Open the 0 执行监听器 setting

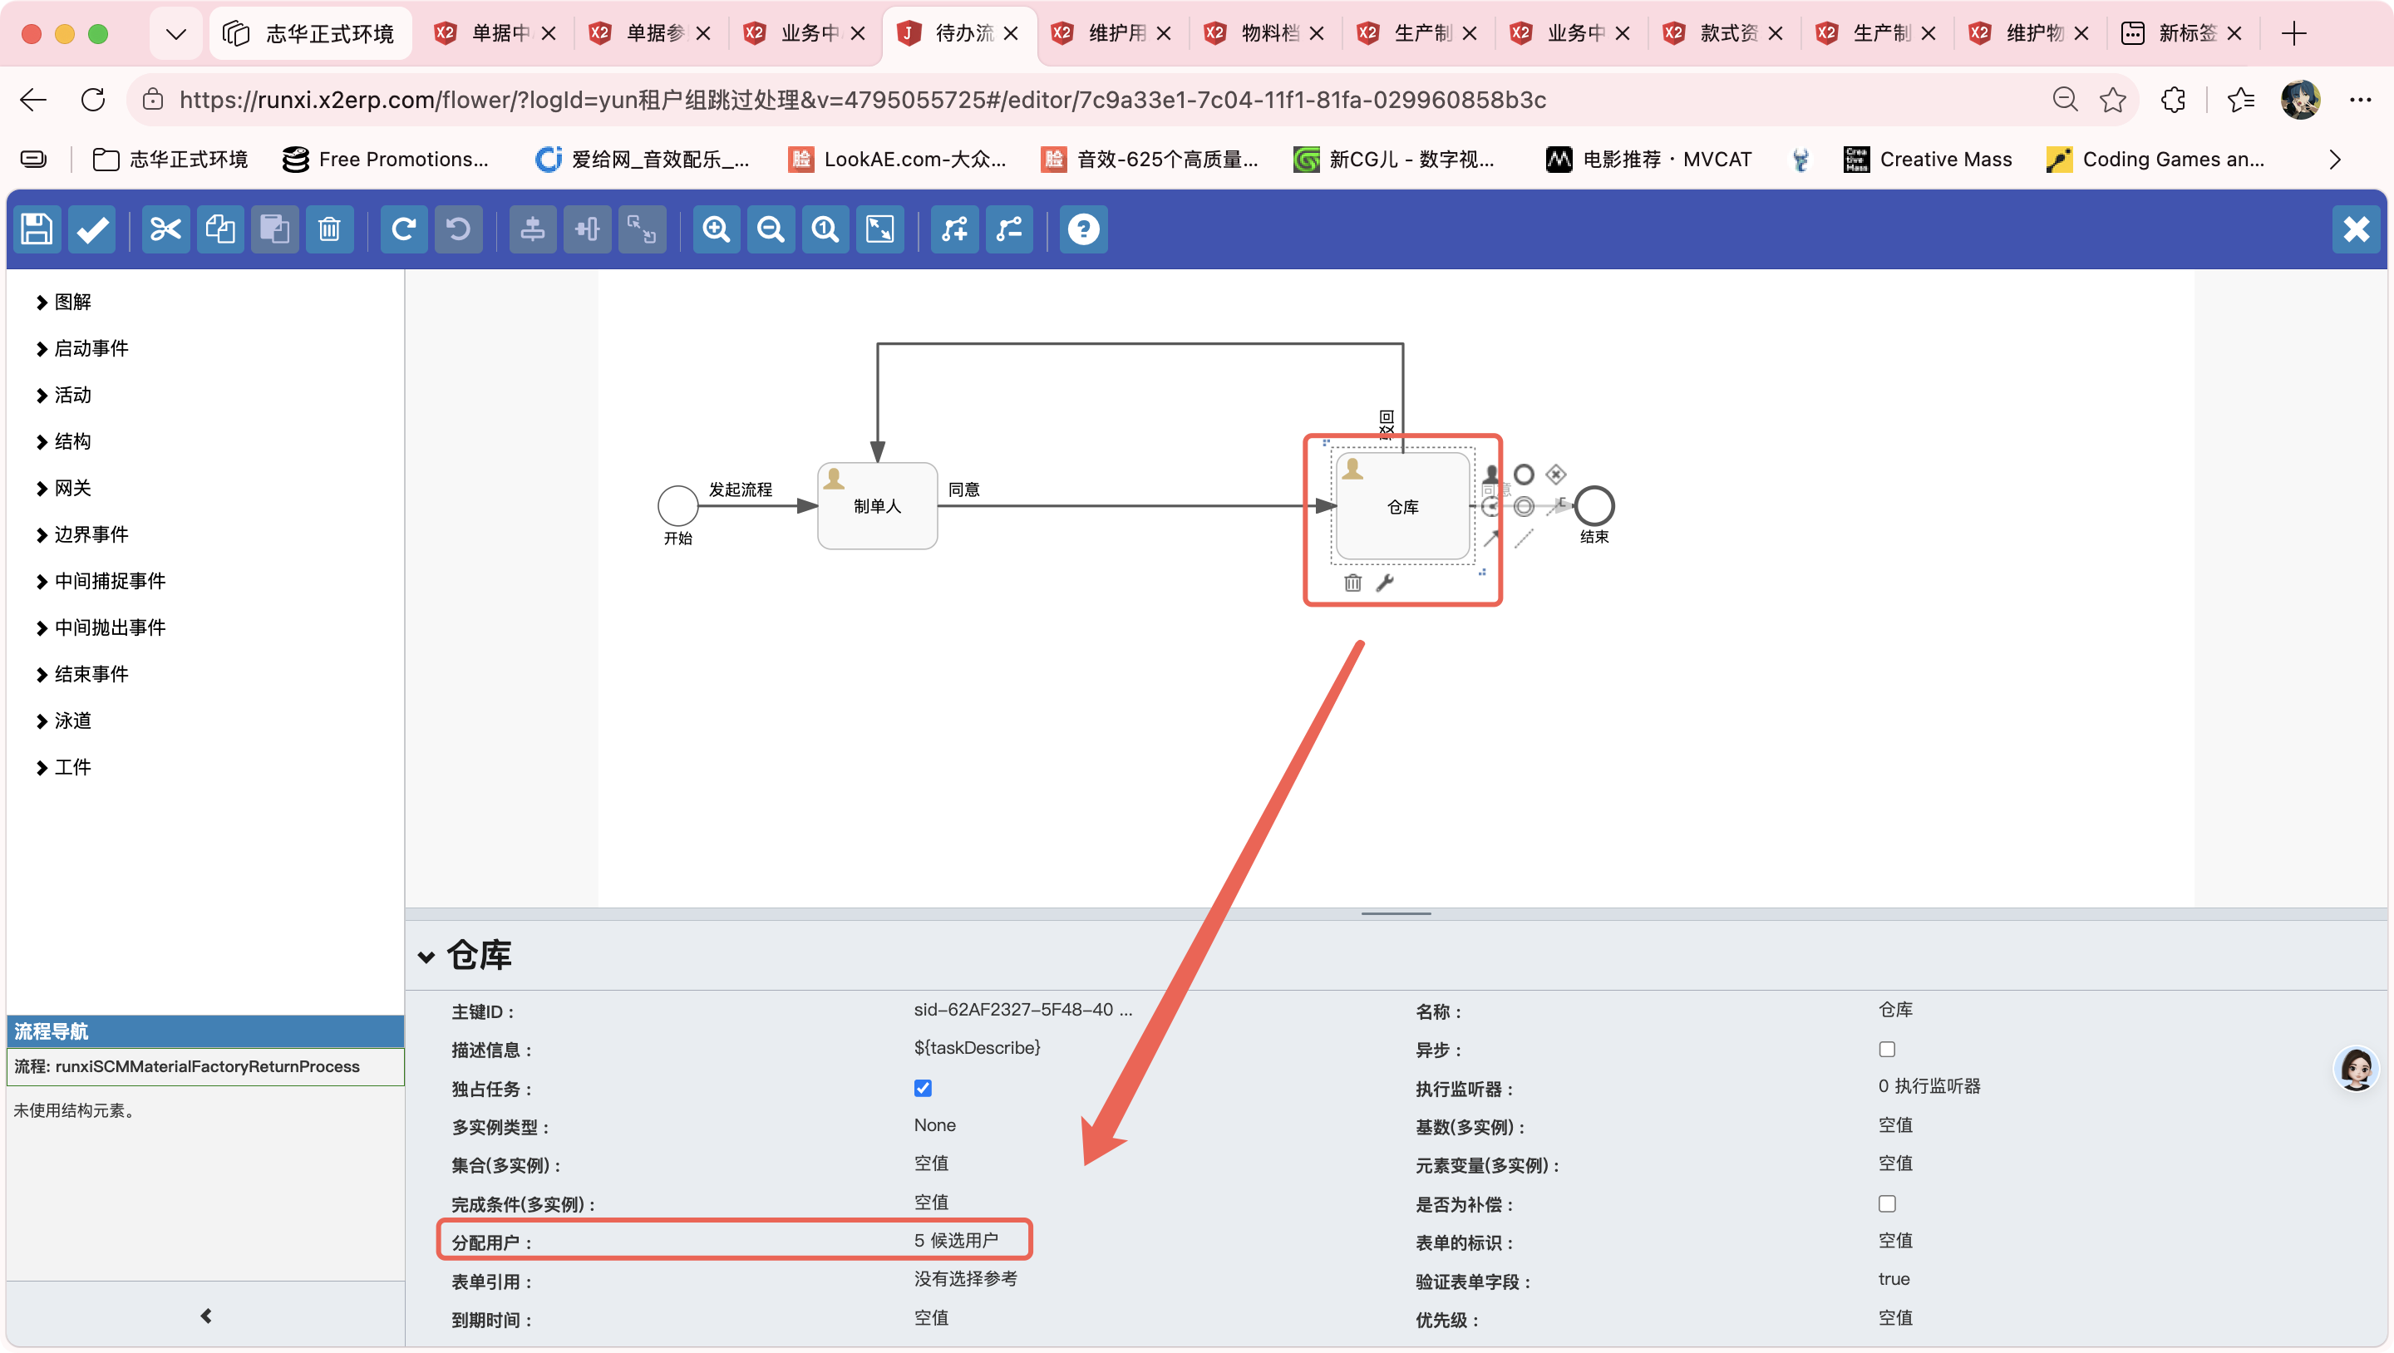[x=1929, y=1086]
